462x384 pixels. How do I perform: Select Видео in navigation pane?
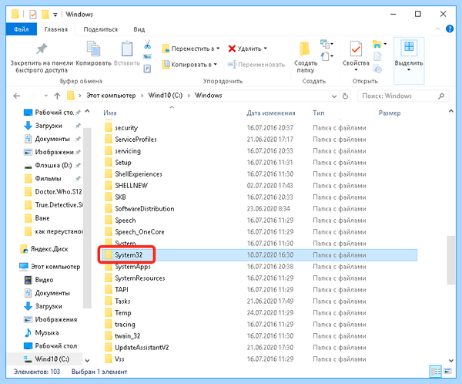click(38, 280)
